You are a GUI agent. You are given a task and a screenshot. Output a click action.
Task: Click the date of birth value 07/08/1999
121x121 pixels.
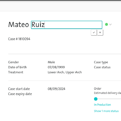point(56,67)
